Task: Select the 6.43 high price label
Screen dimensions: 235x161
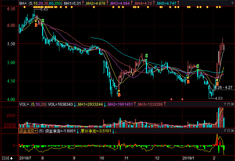Action: click(44, 9)
